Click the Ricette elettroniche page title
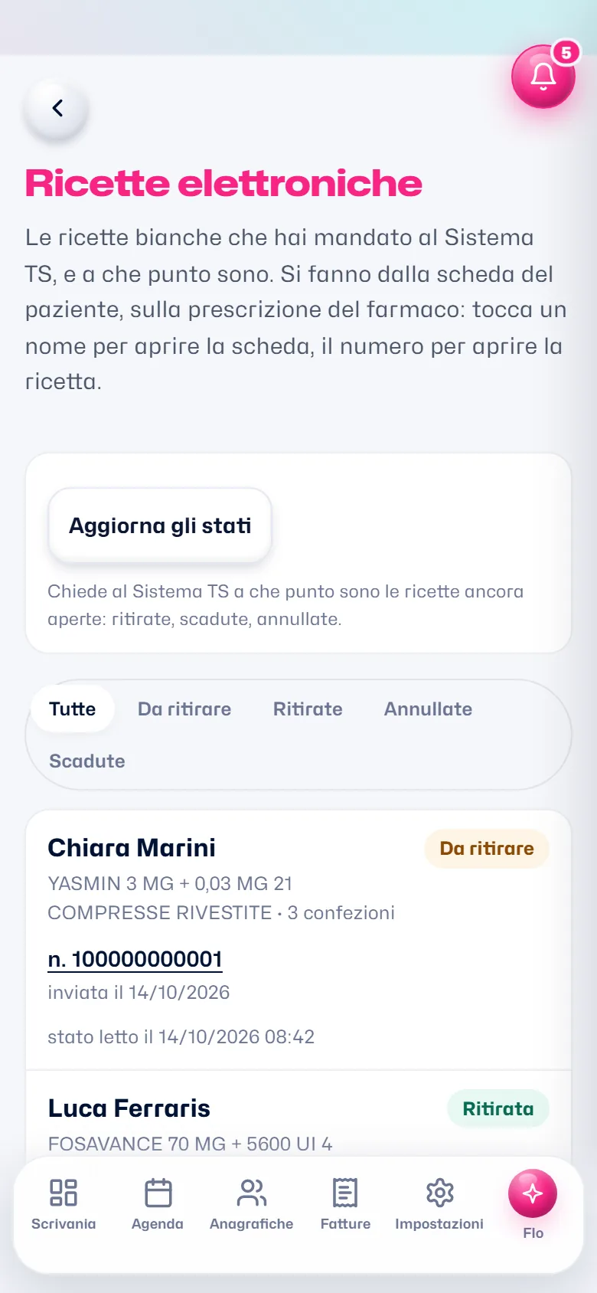Screen dimensions: 597x1293 [x=223, y=184]
